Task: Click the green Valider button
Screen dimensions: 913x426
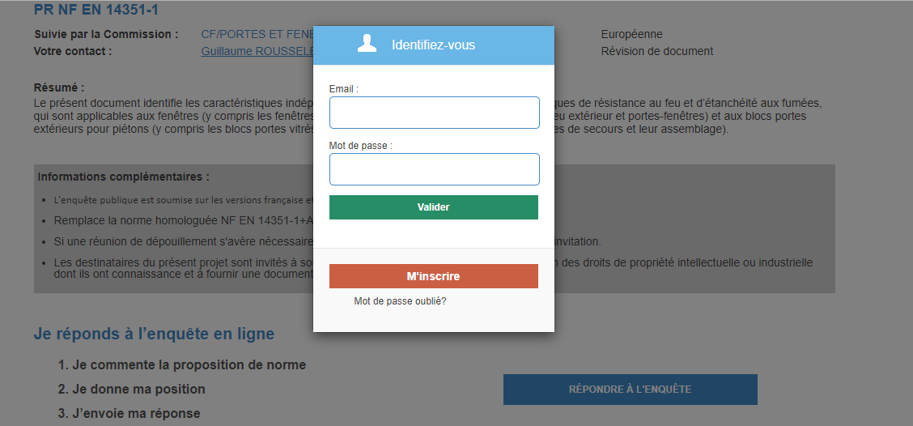Action: [434, 207]
